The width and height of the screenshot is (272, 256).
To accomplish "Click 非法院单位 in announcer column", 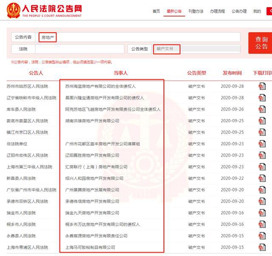I will coord(17,143).
